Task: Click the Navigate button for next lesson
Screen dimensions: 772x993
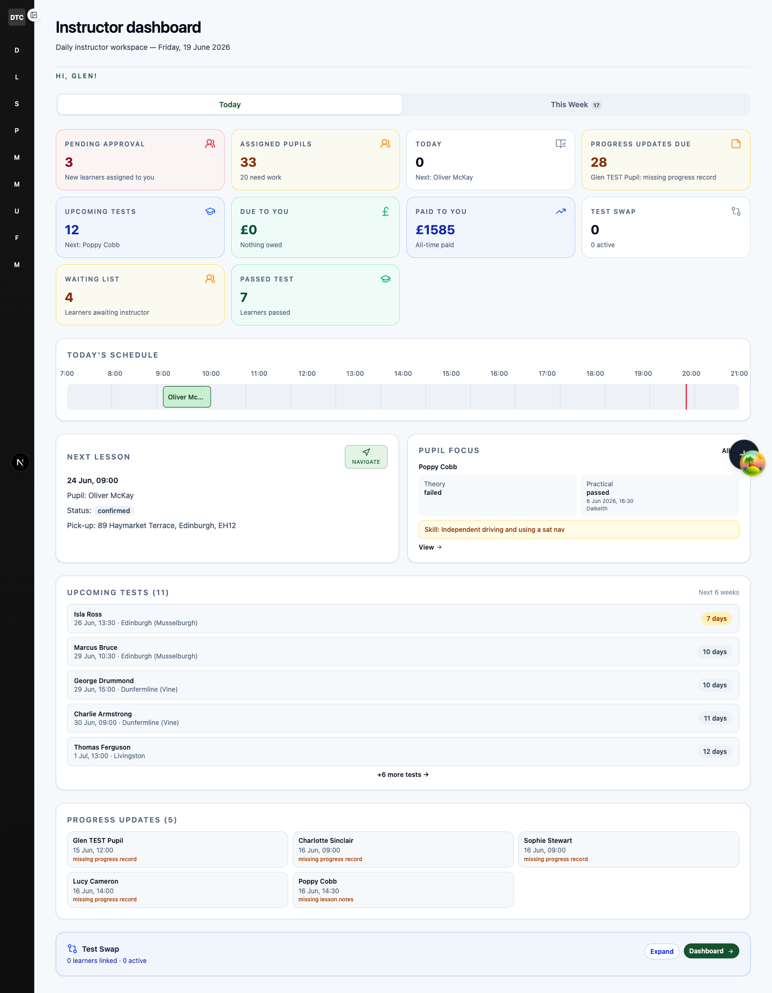Action: (366, 457)
